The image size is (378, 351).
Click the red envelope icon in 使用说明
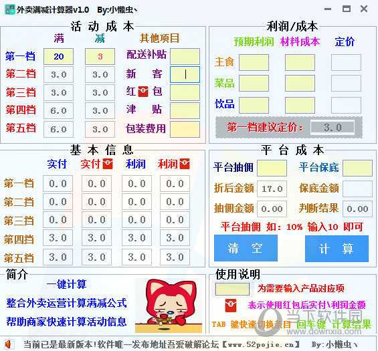pos(231,306)
